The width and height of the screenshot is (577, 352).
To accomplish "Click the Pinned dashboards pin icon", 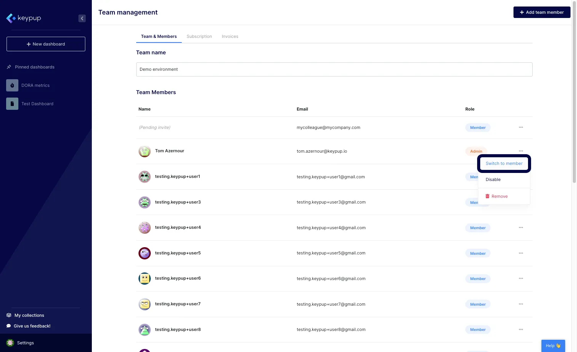I will [x=8, y=67].
